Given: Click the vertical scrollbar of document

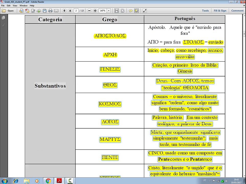Looking at the screenshot, I should coord(244,96).
